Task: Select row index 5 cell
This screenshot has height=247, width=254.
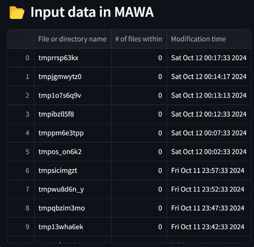Action: click(x=20, y=152)
